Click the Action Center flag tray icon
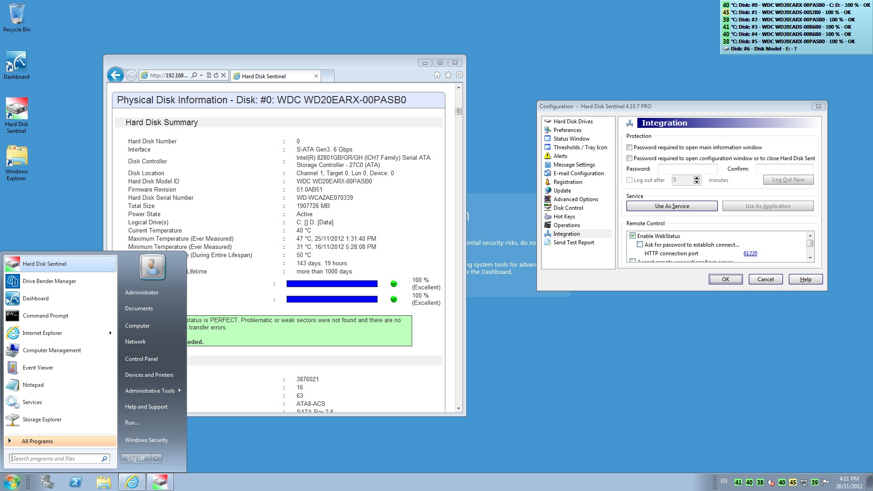This screenshot has width=873, height=491. 826,482
